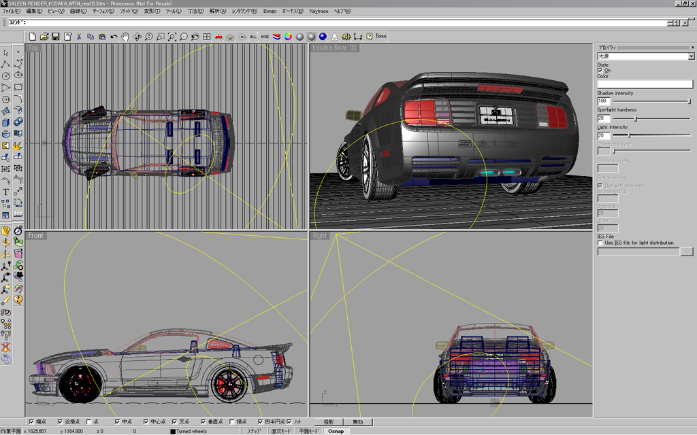This screenshot has height=435, width=697.
Task: Toggle the light State On checkbox
Action: pyautogui.click(x=600, y=71)
